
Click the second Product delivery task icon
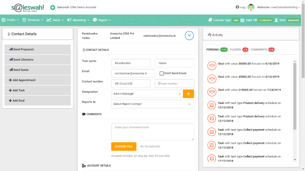click(212, 119)
